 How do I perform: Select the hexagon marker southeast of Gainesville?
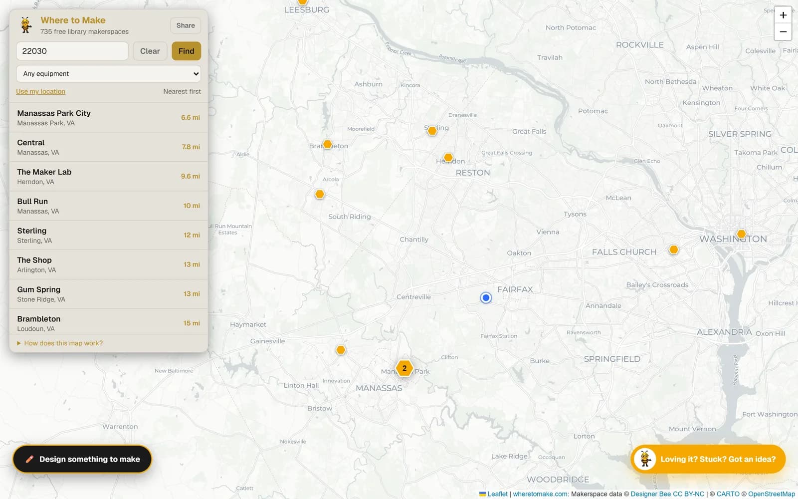341,350
